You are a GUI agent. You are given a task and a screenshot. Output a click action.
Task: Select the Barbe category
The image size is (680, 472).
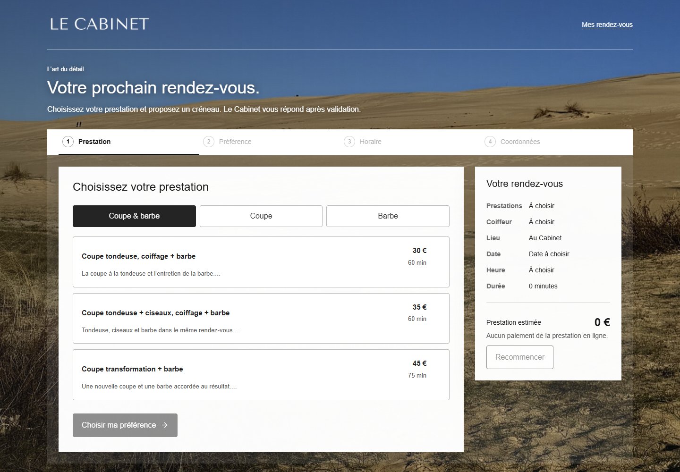tap(388, 216)
